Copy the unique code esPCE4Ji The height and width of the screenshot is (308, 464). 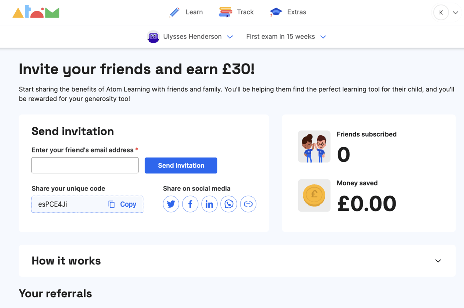[122, 204]
